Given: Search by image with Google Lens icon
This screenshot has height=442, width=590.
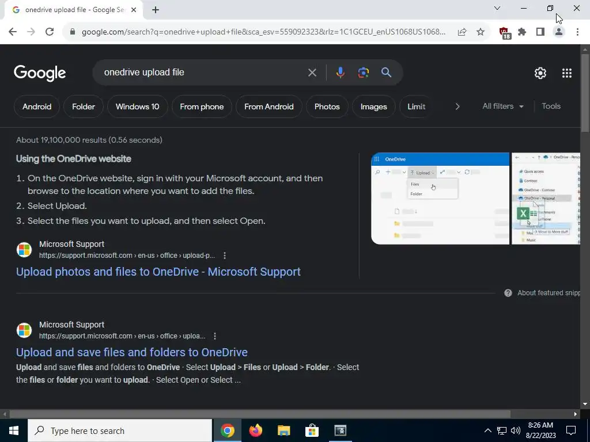Looking at the screenshot, I should click(x=363, y=73).
